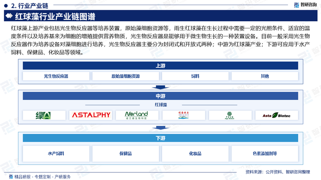Screen dimensions: 321x180
Task: Click the Asta Biotec logo
Action: coord(276,115)
